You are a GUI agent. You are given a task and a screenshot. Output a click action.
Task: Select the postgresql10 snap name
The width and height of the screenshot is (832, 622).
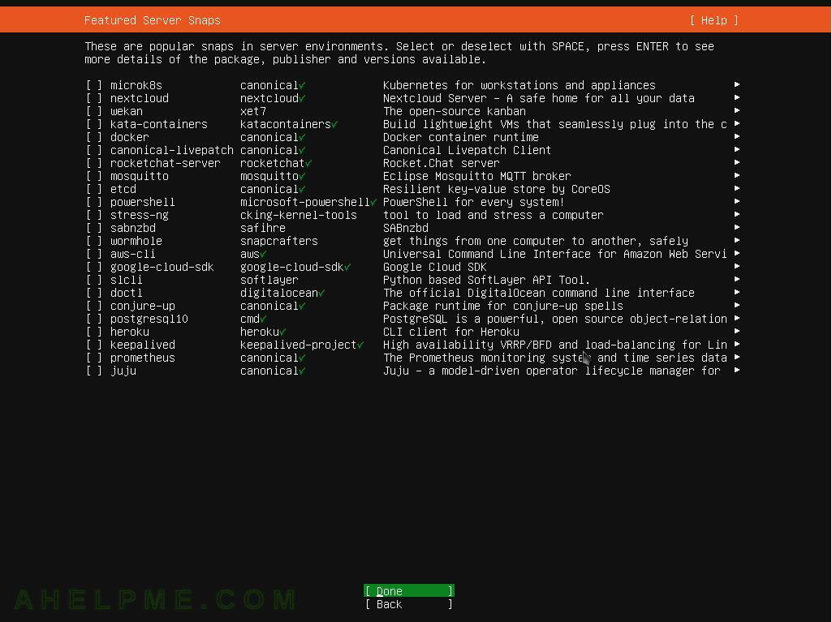[149, 320]
